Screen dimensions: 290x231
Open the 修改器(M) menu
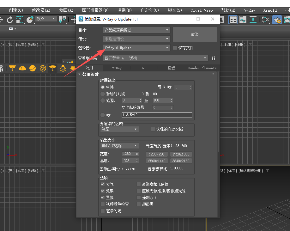[x=41, y=10]
